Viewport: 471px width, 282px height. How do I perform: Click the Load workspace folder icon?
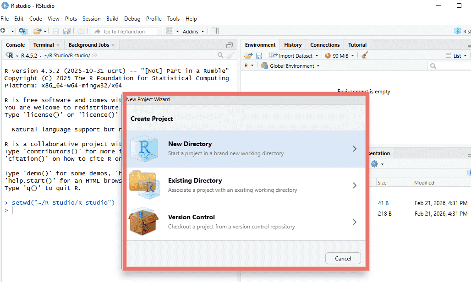[248, 55]
